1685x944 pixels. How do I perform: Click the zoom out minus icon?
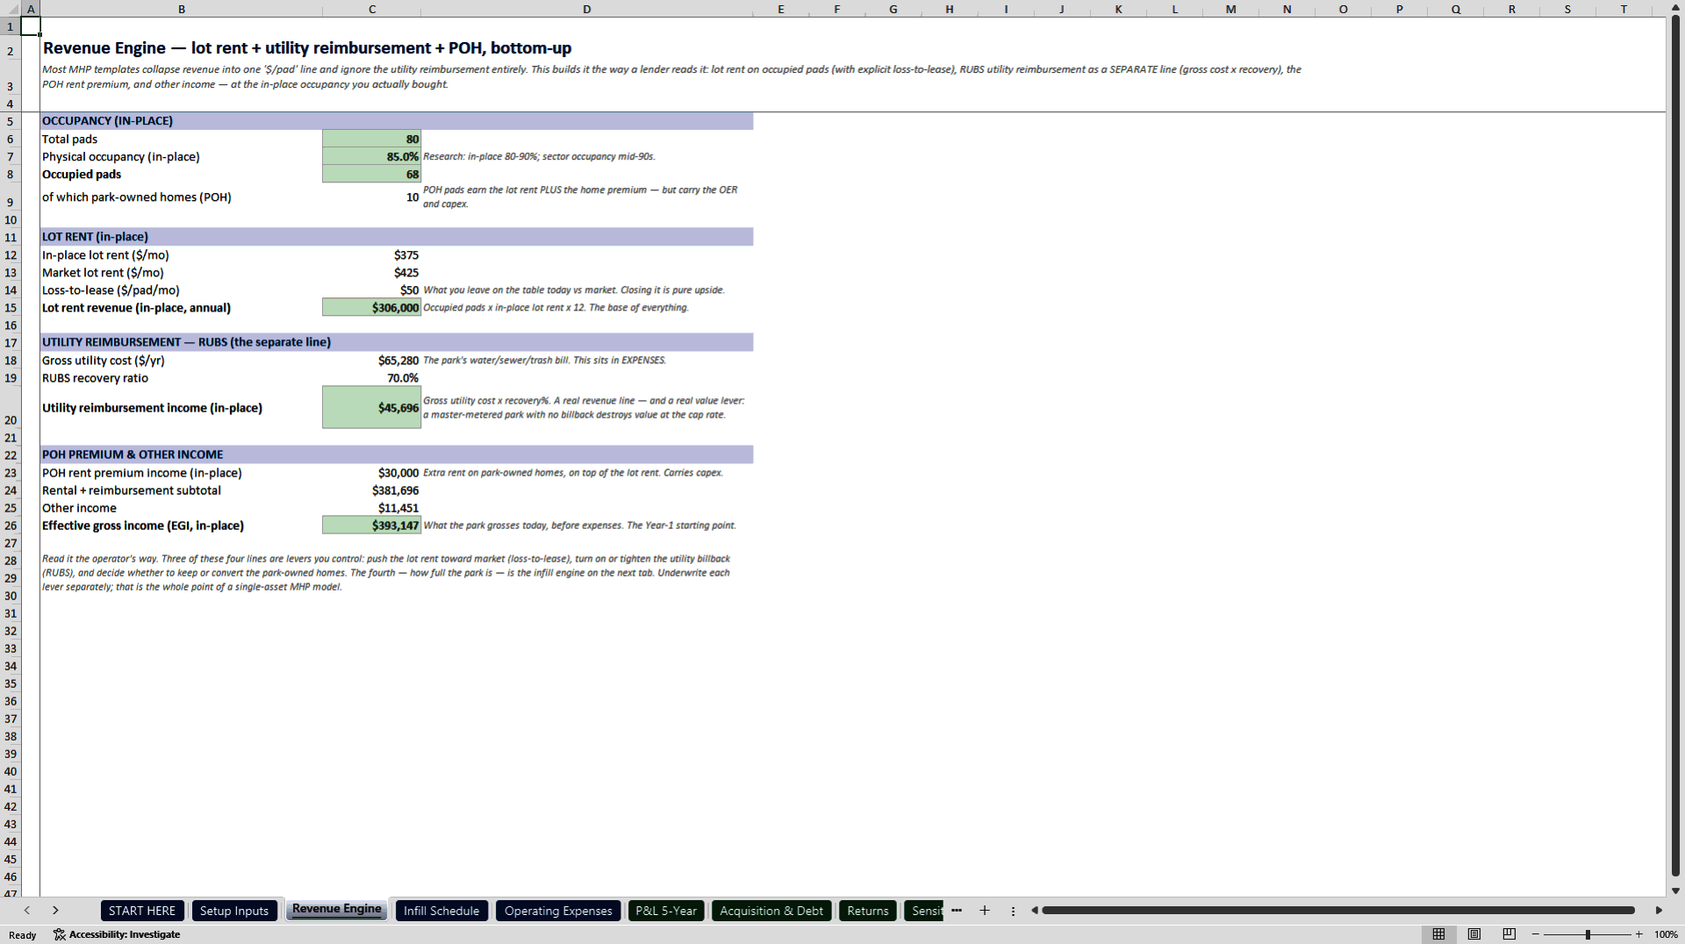point(1536,934)
